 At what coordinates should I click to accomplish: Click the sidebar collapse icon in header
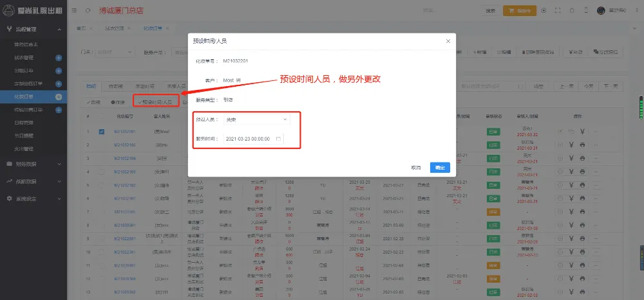tap(75, 11)
